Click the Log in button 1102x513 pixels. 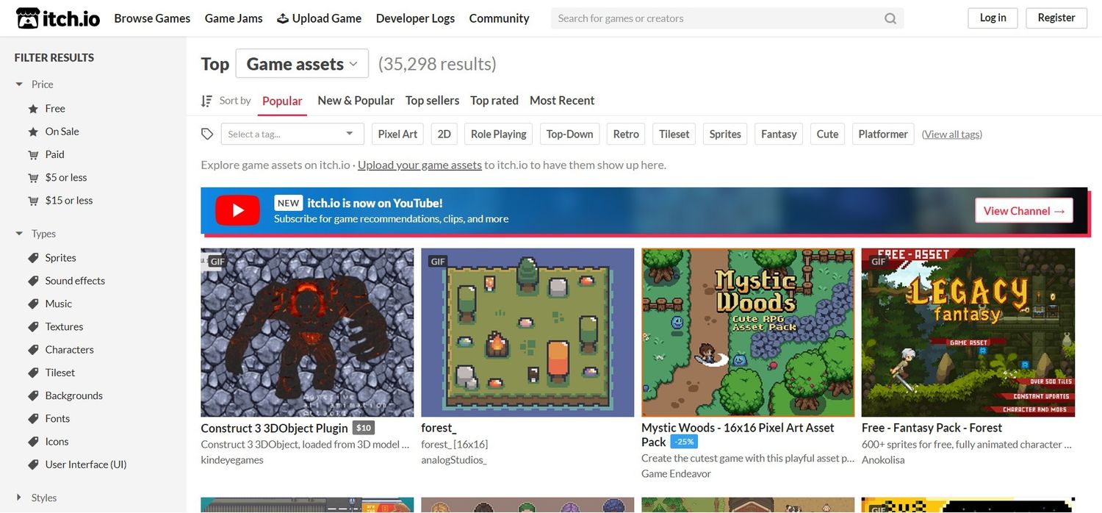point(993,18)
